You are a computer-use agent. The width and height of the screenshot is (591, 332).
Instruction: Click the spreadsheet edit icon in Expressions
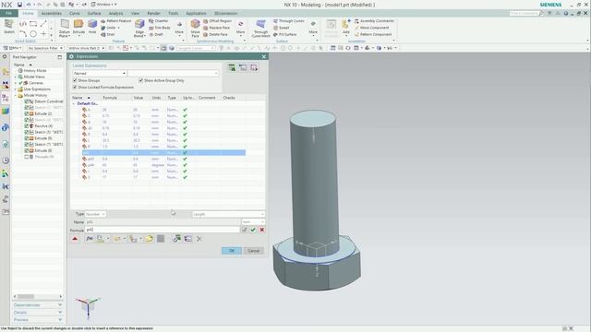[x=232, y=68]
